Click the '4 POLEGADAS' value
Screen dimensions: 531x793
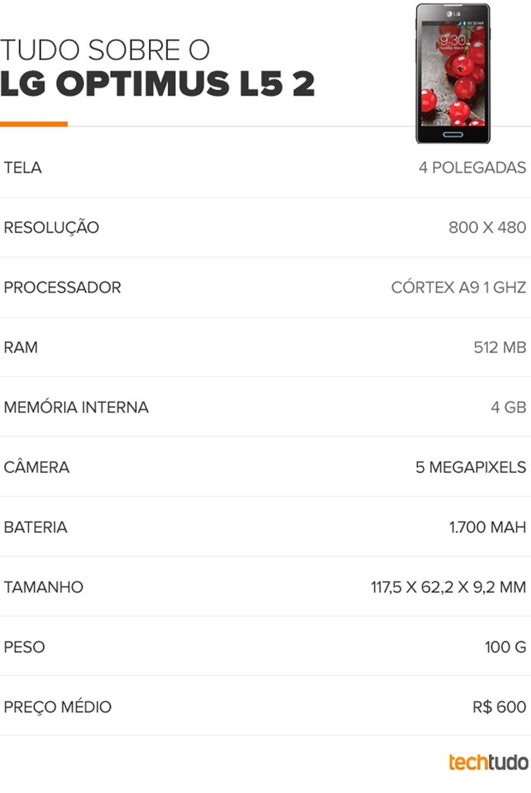click(x=472, y=168)
